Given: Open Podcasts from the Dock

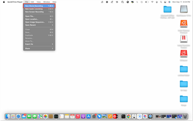Looking at the screenshot, I should coord(83,116).
